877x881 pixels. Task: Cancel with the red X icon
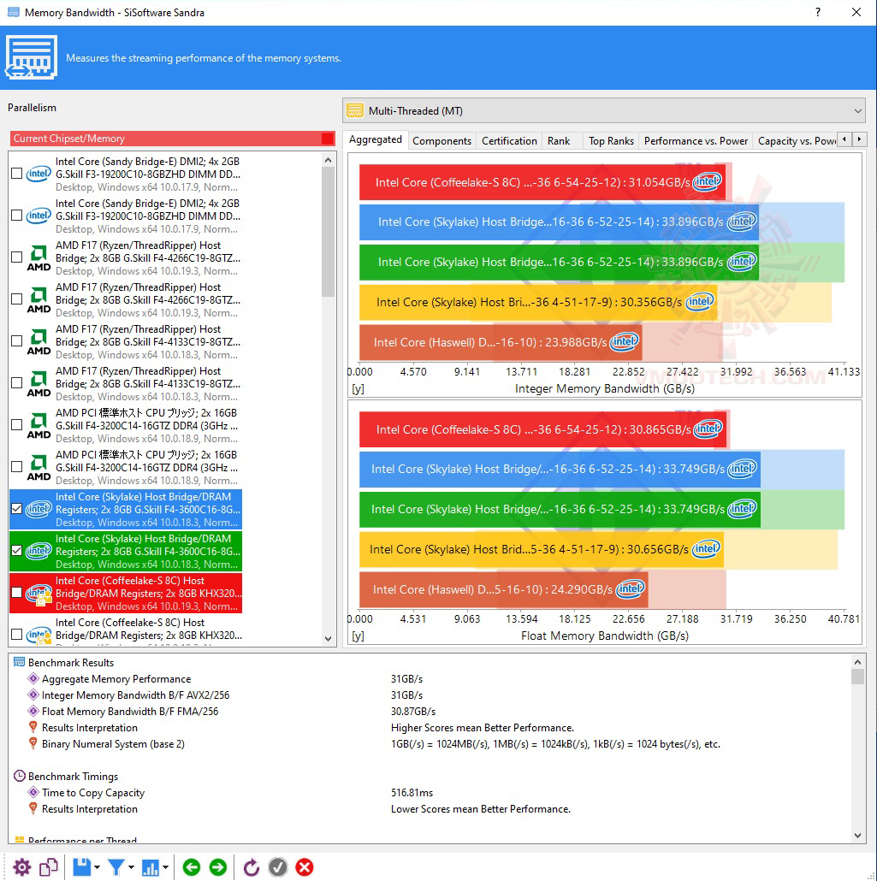click(x=304, y=867)
